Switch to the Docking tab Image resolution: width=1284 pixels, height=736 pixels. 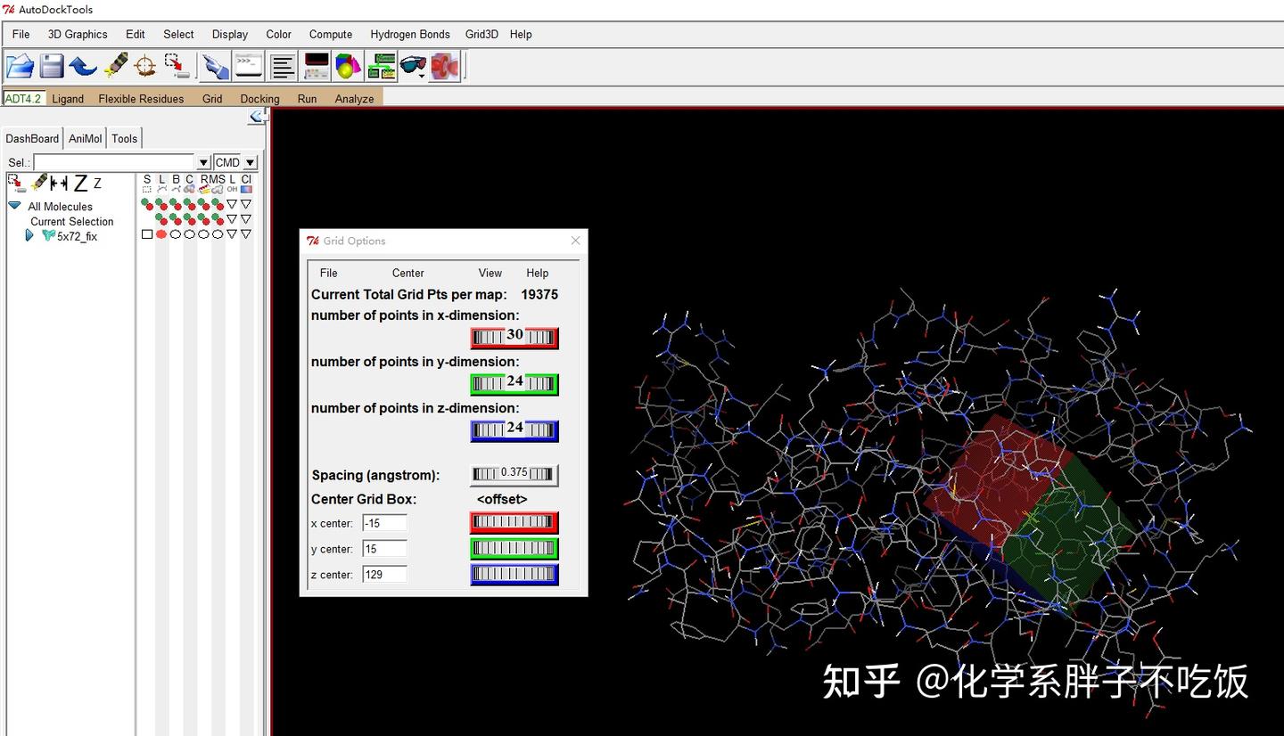pos(259,99)
